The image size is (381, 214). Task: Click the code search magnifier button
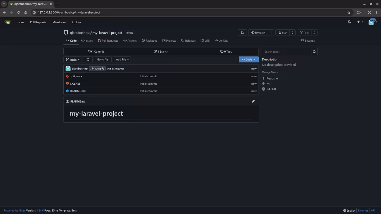(314, 52)
